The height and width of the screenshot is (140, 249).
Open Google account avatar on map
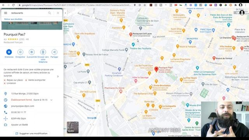point(242,12)
